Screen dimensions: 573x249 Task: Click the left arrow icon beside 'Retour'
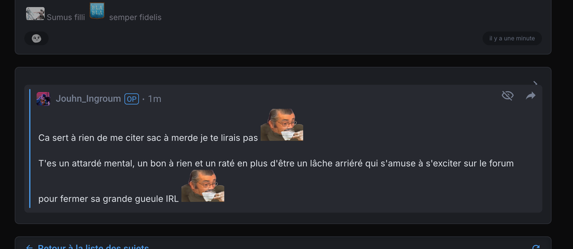coord(30,247)
